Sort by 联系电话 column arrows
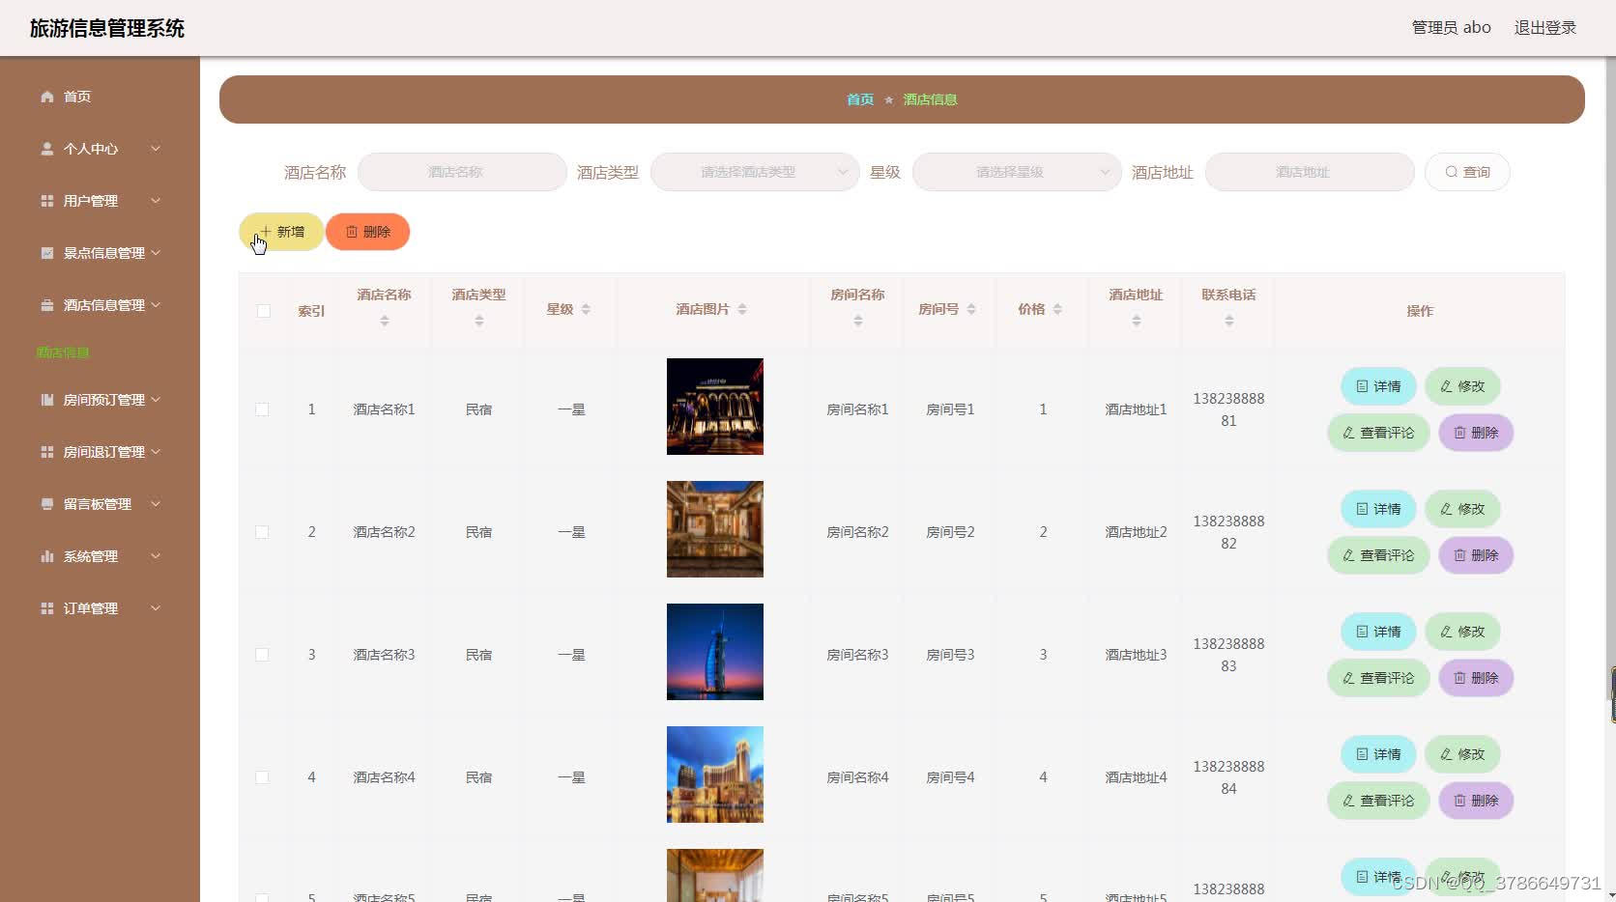Viewport: 1616px width, 902px height. [1229, 321]
